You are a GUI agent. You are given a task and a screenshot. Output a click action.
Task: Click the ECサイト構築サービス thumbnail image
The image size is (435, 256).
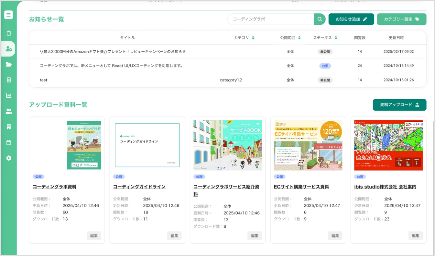tap(308, 145)
